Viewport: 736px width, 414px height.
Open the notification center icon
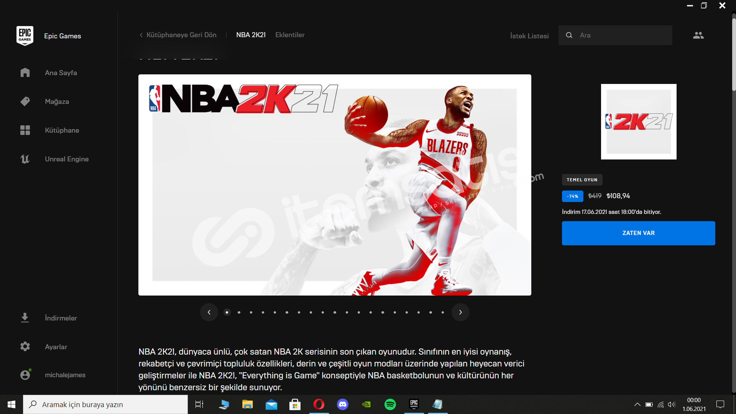(x=720, y=404)
